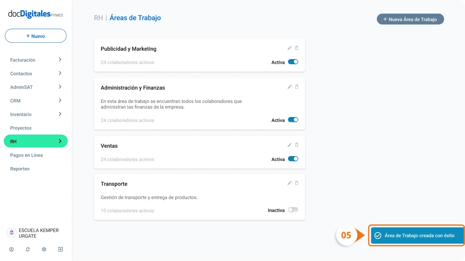465x261 pixels.
Task: Click the trash icon on the Transporte card
Action: click(x=296, y=183)
